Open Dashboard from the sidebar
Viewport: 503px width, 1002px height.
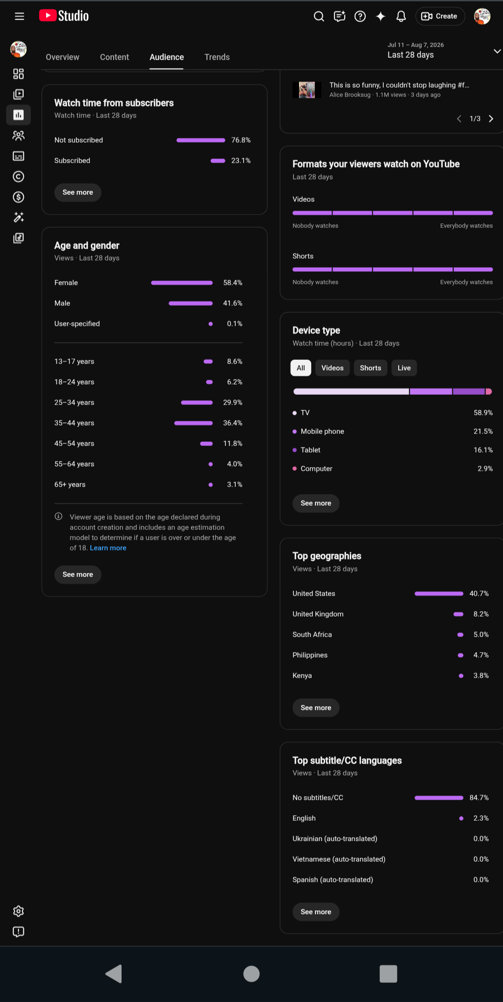(19, 74)
